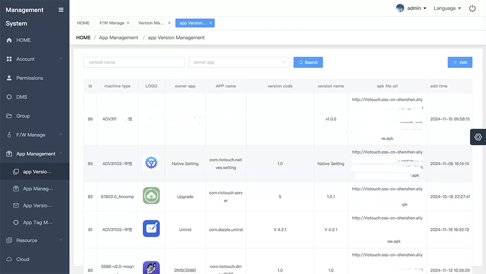Close the Version Ma... tab
The height and width of the screenshot is (274, 486).
coord(169,23)
